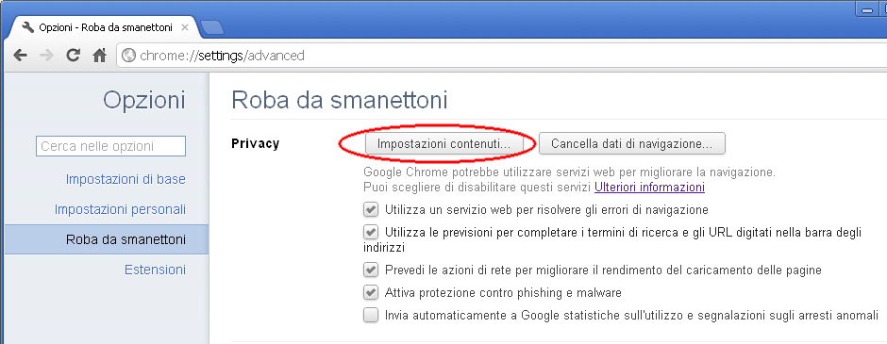Click the forward navigation arrow
This screenshot has width=887, height=344.
[x=47, y=56]
